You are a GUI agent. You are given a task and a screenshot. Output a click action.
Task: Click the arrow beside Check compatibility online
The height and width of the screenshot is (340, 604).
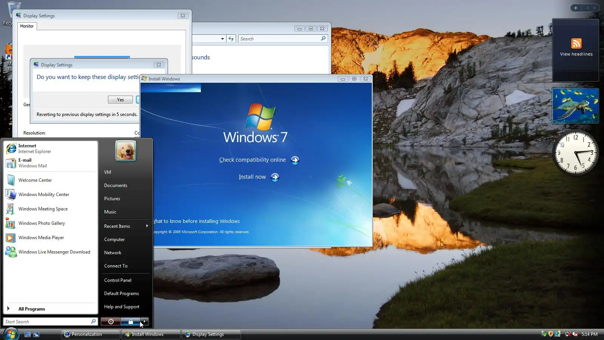(295, 160)
